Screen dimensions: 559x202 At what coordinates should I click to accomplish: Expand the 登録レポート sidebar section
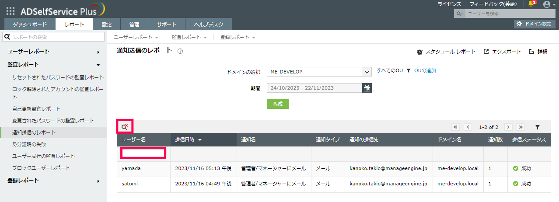pos(98,181)
